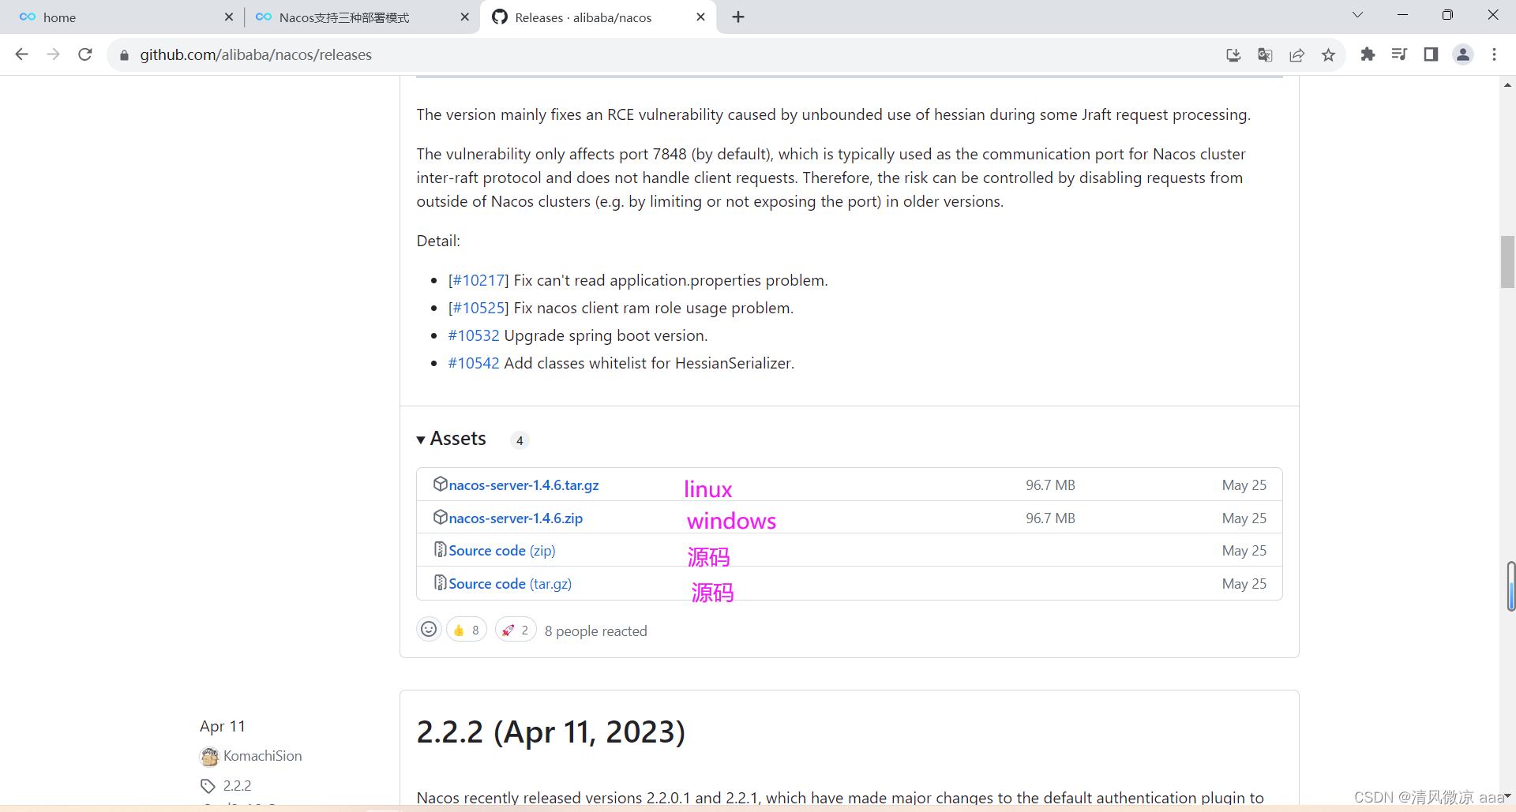The width and height of the screenshot is (1516, 812).
Task: Download Source code (zip)
Action: tap(502, 551)
